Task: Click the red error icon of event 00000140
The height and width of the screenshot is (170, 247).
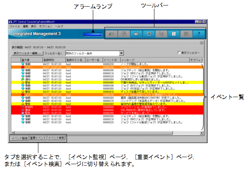Action: 23,95
